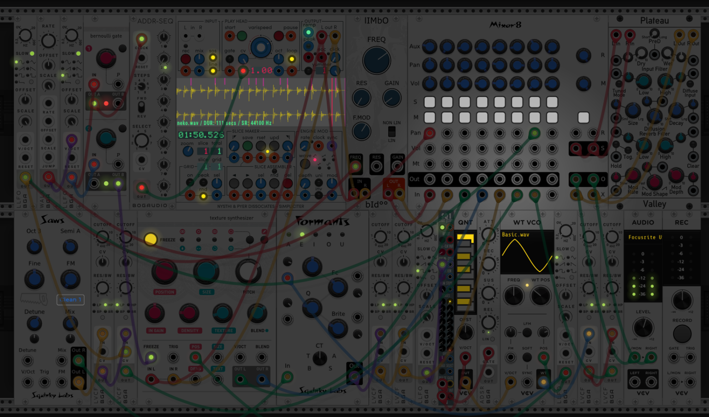Click the texture synthesizer POSITION knob
709x417 pixels.
[164, 272]
